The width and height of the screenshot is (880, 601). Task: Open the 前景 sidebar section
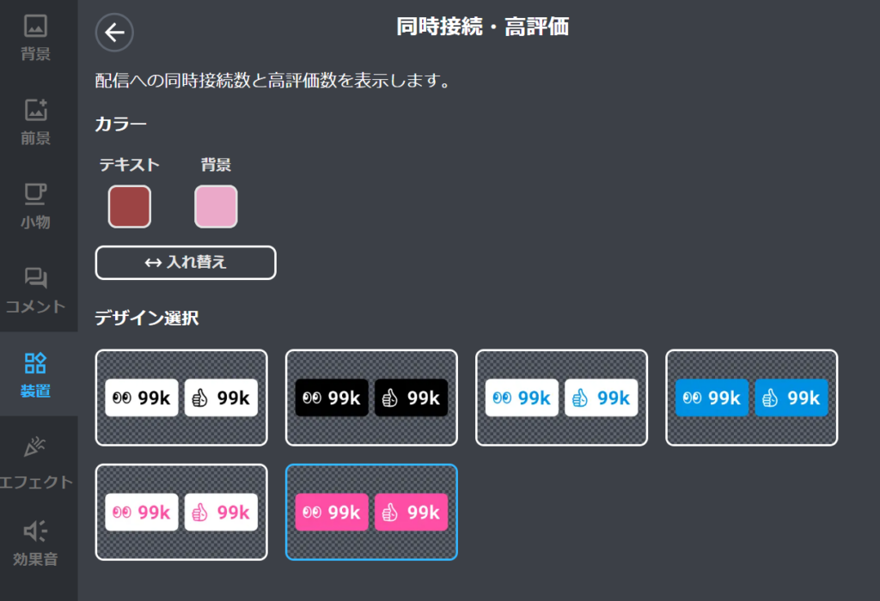click(x=36, y=122)
